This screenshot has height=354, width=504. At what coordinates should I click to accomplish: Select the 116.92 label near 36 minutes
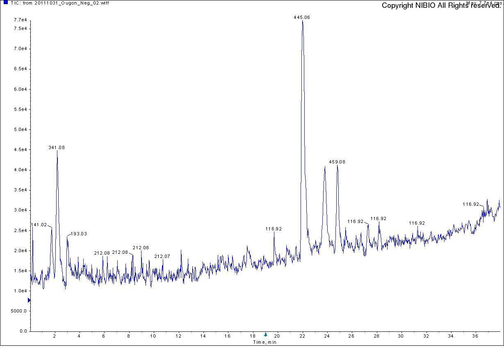click(x=471, y=204)
